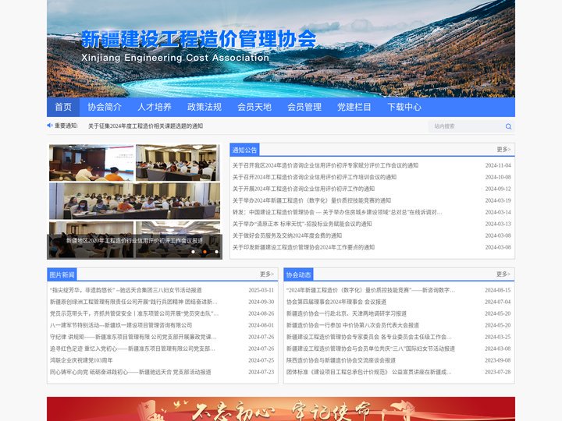Open 党建栏目 from the nav bar

point(354,107)
